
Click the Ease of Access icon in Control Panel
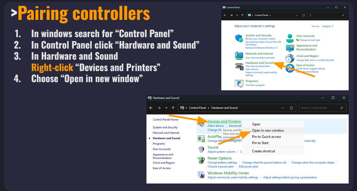(290, 68)
